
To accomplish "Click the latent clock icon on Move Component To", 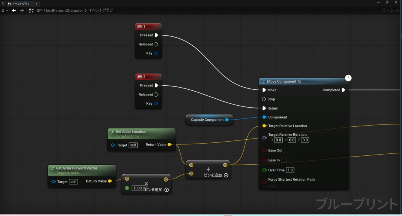I will coord(348,78).
